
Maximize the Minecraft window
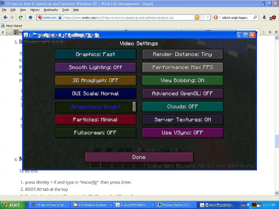click(246, 35)
